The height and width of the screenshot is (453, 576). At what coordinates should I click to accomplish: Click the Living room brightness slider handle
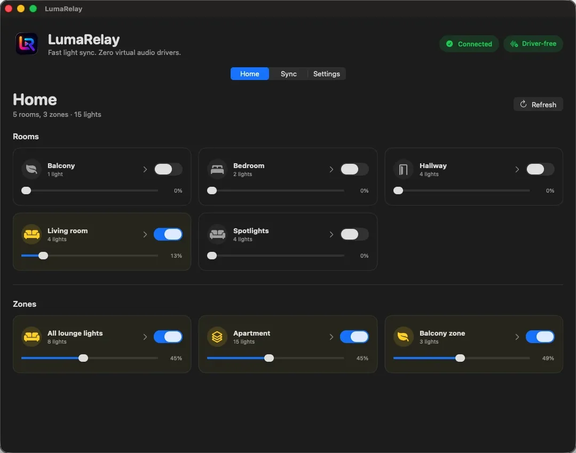click(43, 256)
